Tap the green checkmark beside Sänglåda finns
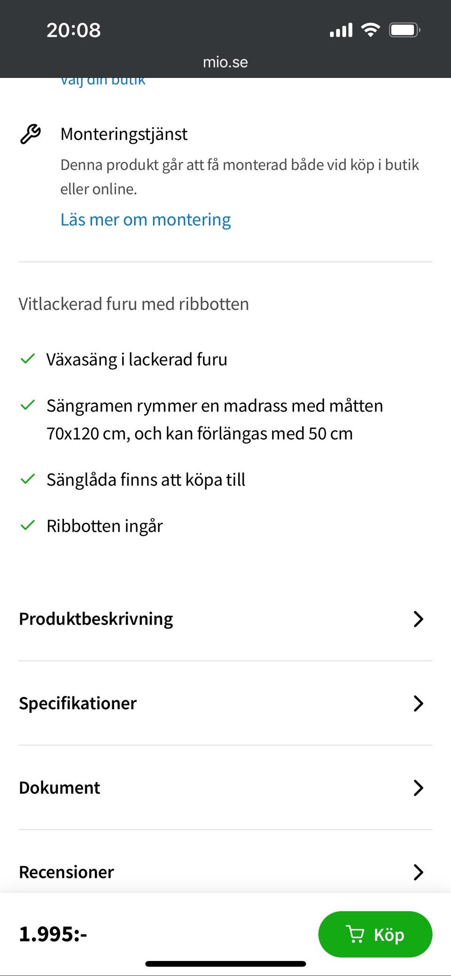Image resolution: width=451 pixels, height=976 pixels. click(x=28, y=479)
